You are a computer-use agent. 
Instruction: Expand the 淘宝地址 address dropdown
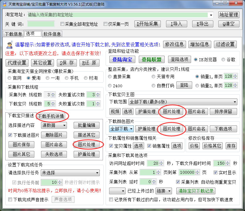(x=211, y=15)
